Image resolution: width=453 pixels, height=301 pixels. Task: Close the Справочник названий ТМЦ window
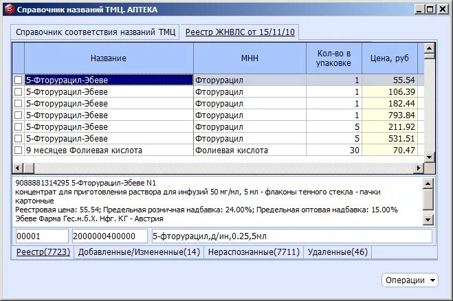(443, 9)
